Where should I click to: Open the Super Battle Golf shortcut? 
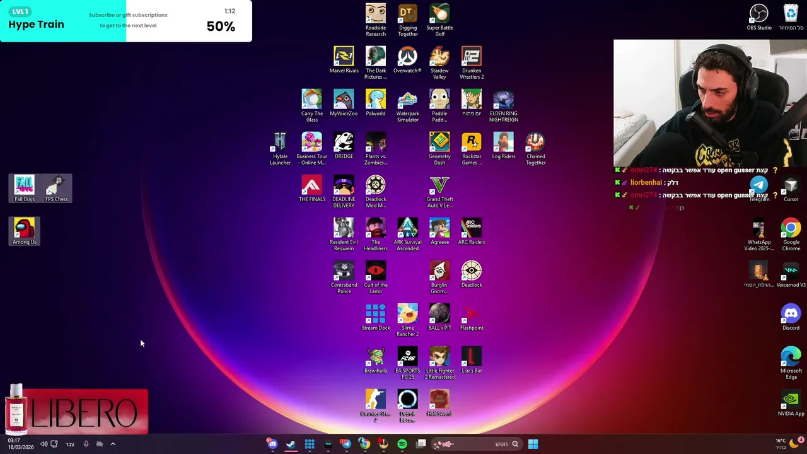click(439, 20)
